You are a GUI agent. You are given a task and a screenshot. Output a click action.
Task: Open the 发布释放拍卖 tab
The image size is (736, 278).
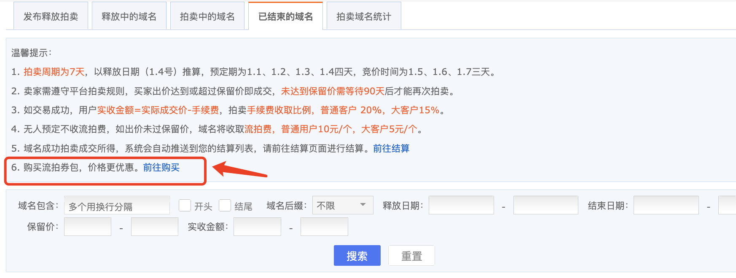coord(51,16)
